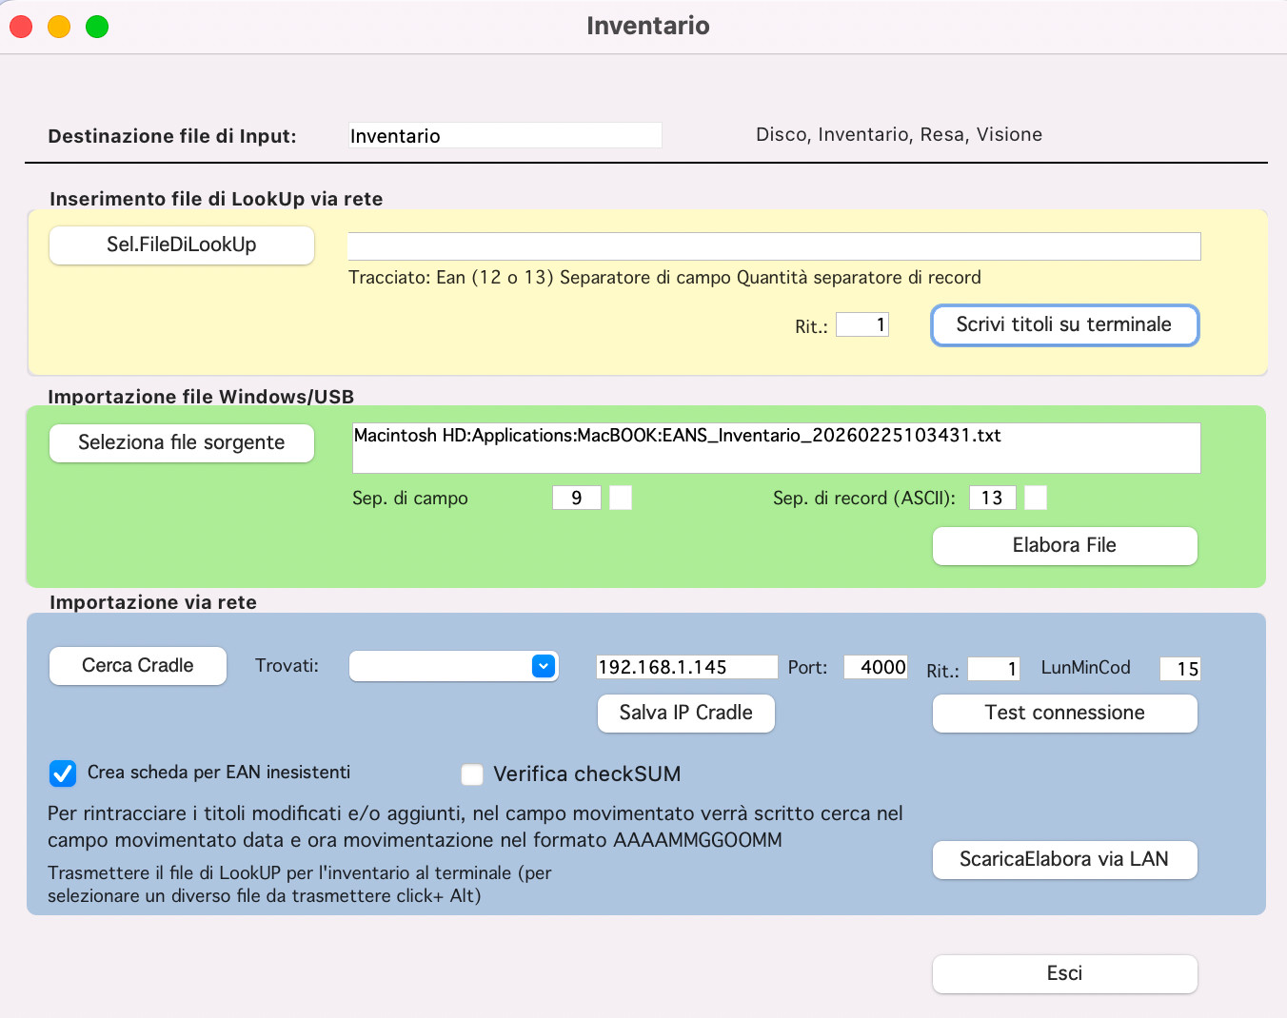
Task: Exit using the Esci button
Action: coord(1064,974)
